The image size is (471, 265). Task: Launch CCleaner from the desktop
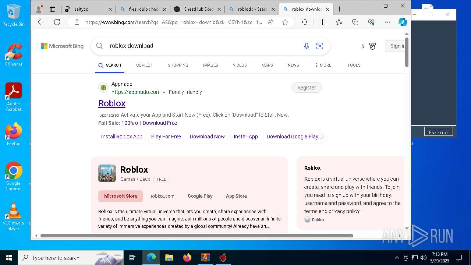[x=14, y=54]
